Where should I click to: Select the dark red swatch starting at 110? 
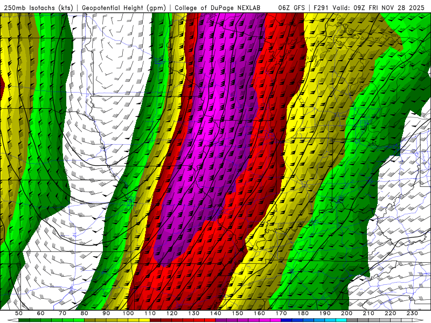[x=155, y=320]
